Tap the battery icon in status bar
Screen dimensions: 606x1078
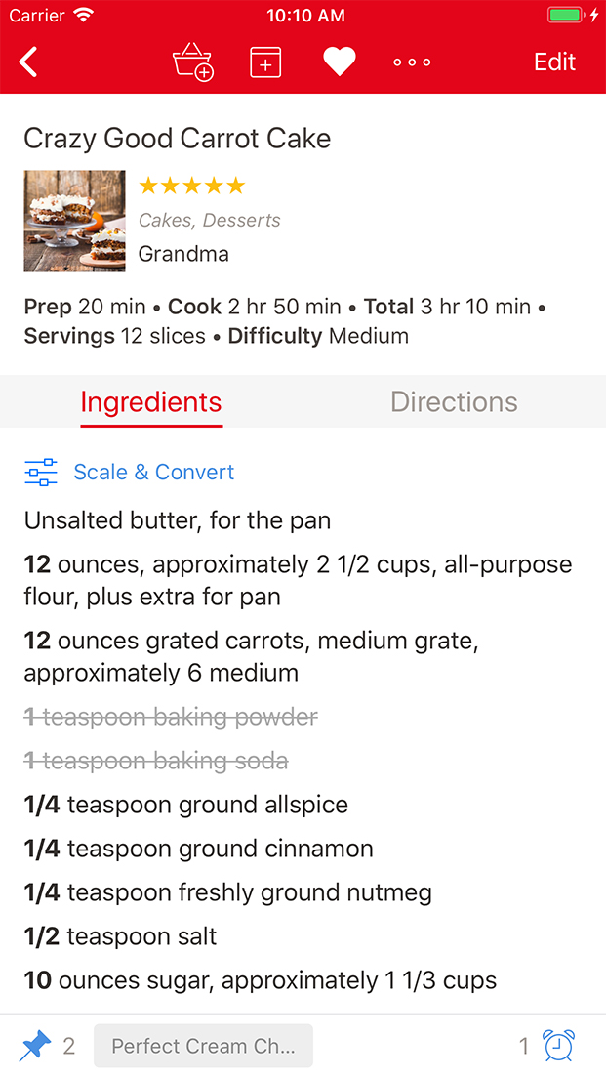[x=565, y=16]
